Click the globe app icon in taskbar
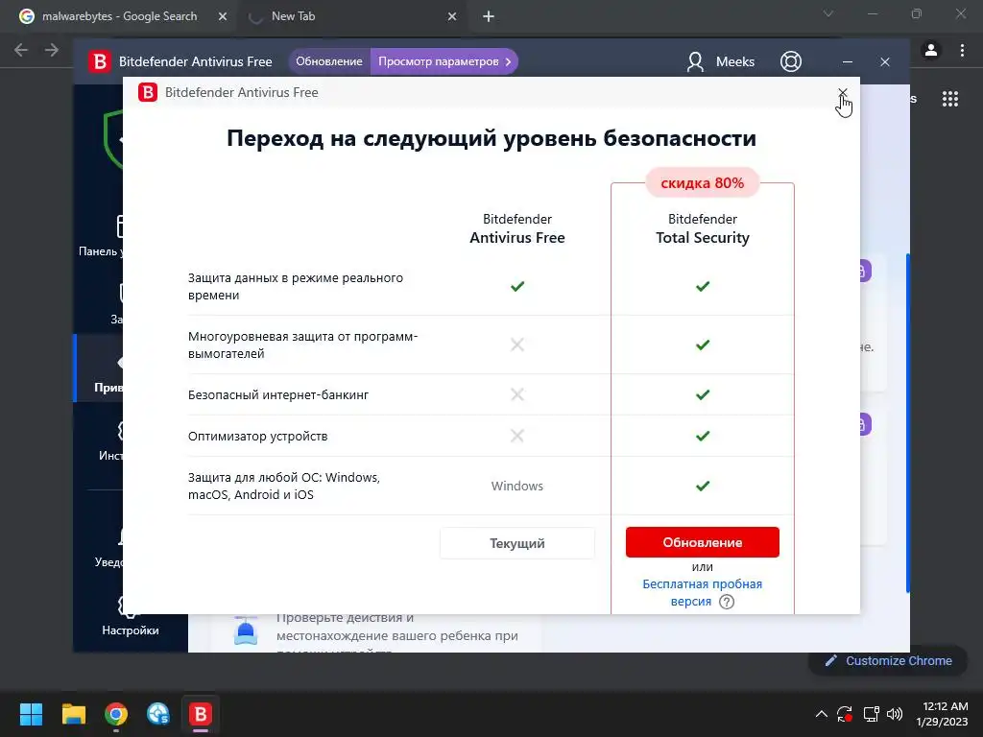983x737 pixels. point(158,714)
